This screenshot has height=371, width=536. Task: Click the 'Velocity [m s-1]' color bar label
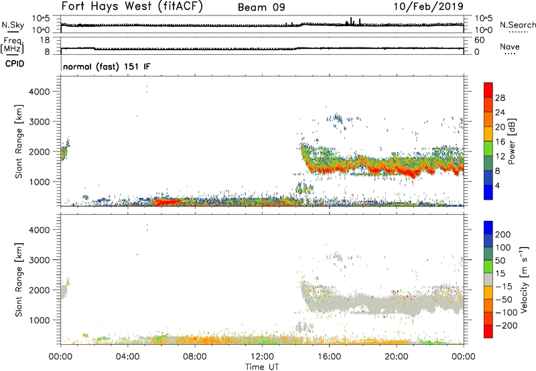(x=524, y=280)
